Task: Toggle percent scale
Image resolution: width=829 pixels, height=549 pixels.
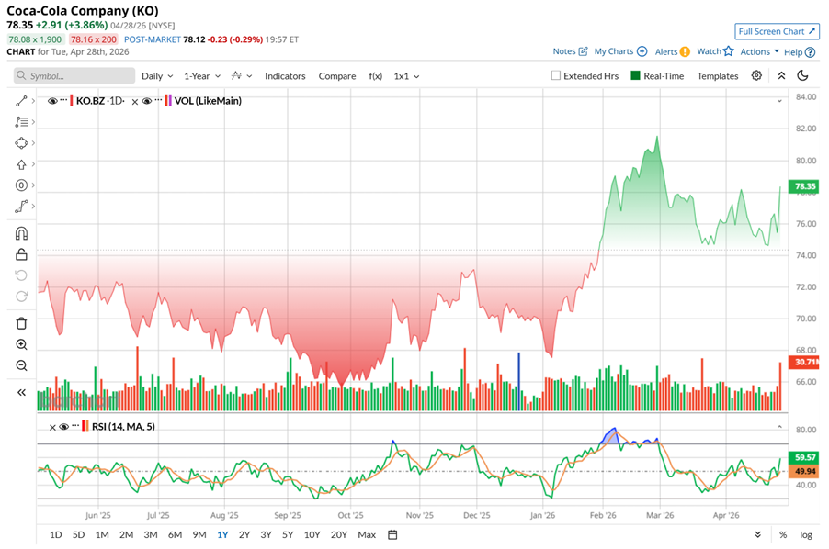Action: (783, 534)
